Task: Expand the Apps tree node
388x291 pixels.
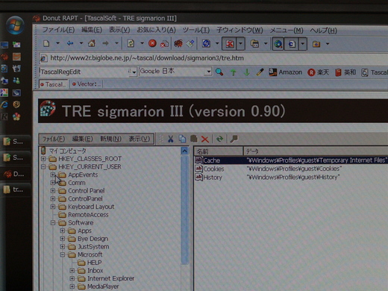Action: coord(63,231)
